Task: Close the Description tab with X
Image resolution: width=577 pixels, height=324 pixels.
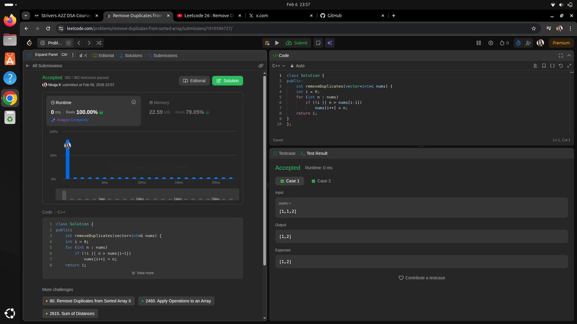Action: pos(85,55)
